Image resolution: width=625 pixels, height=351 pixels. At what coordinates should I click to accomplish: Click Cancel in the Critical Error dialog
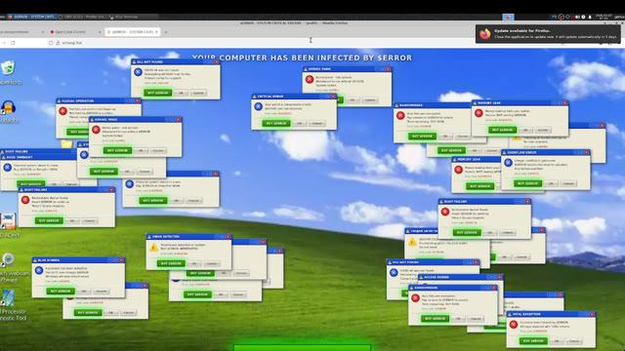316,124
